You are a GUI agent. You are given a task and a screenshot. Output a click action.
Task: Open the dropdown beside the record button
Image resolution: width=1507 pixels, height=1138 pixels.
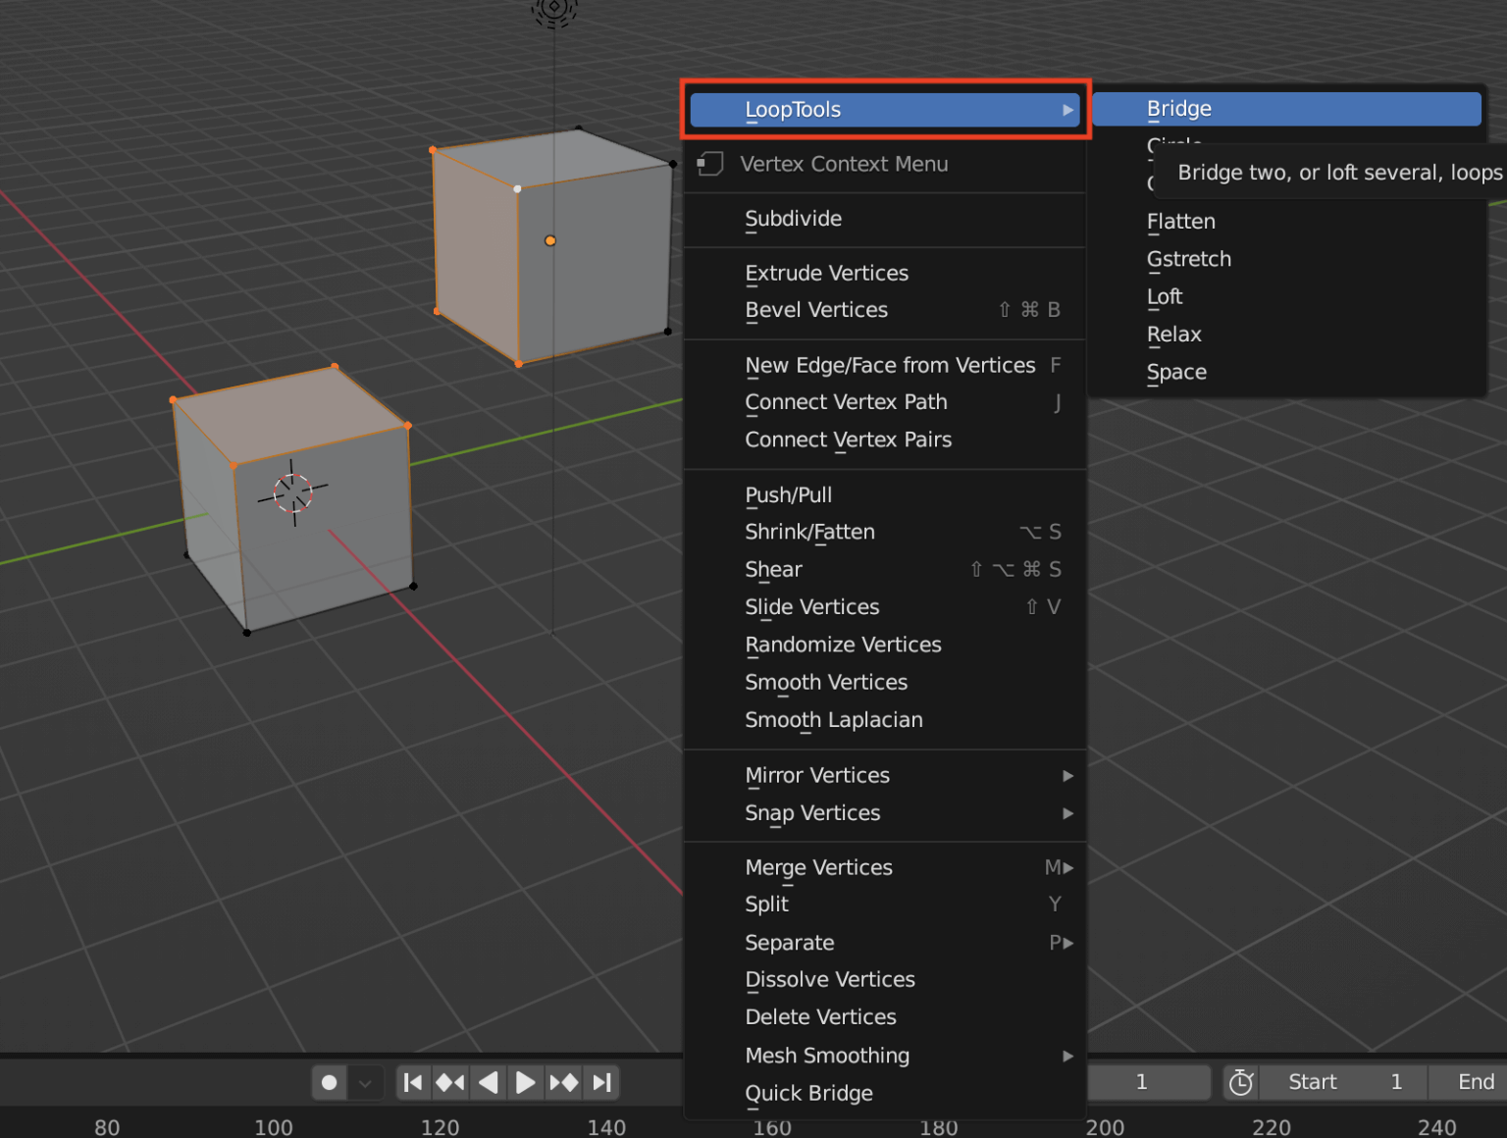pos(365,1082)
